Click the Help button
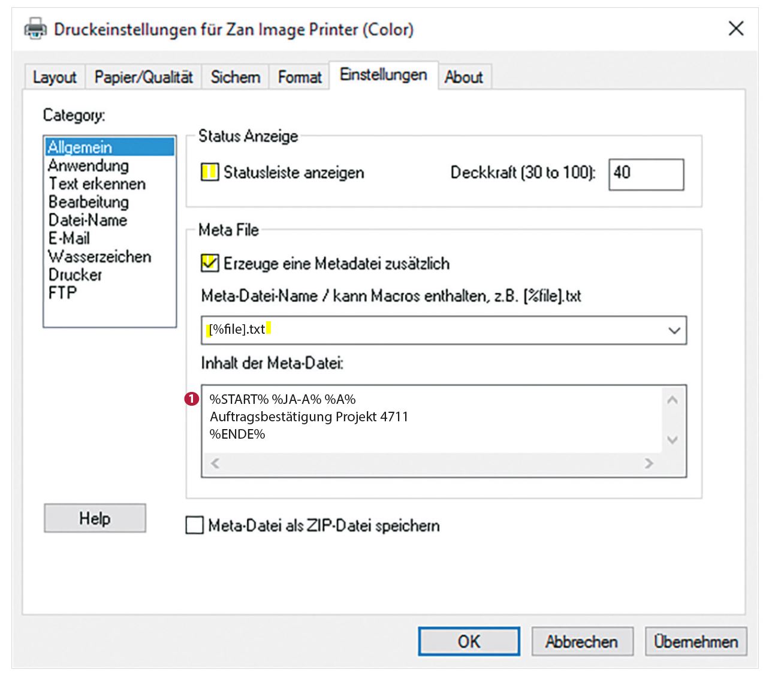 [x=95, y=518]
